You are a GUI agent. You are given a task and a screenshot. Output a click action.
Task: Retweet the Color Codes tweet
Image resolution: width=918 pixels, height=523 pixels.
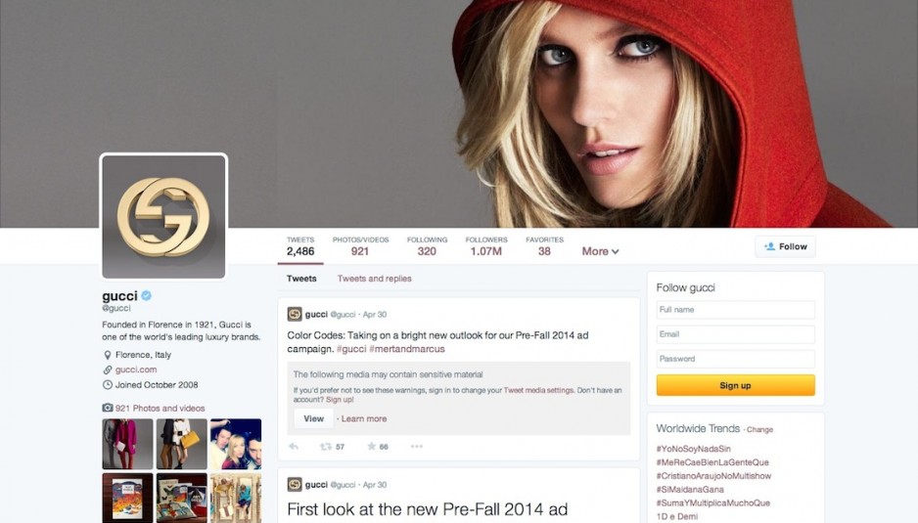coord(326,447)
